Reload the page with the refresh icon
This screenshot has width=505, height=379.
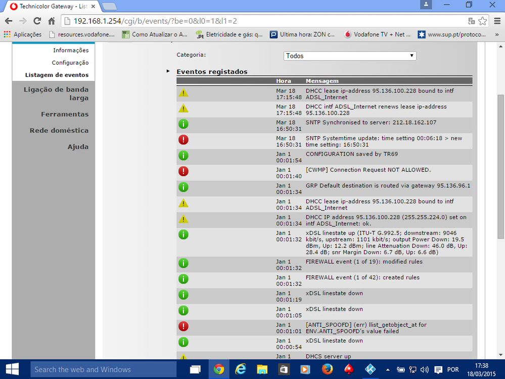[37, 21]
